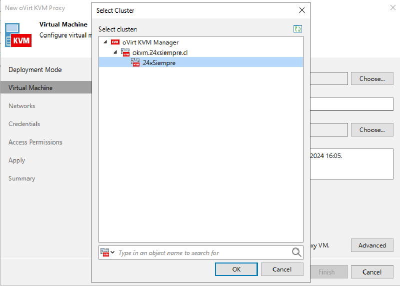Click the wizard field beside lower Choose...

point(329,129)
